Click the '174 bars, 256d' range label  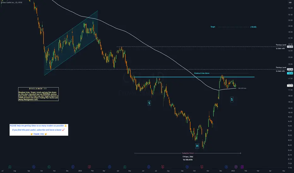point(188,157)
